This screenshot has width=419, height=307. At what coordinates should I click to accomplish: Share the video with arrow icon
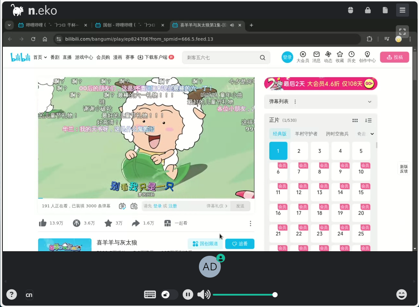136,223
